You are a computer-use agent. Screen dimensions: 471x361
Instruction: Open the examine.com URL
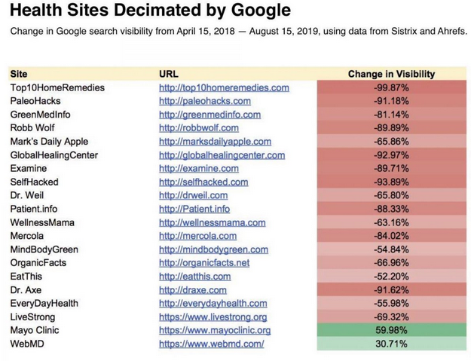pos(199,169)
